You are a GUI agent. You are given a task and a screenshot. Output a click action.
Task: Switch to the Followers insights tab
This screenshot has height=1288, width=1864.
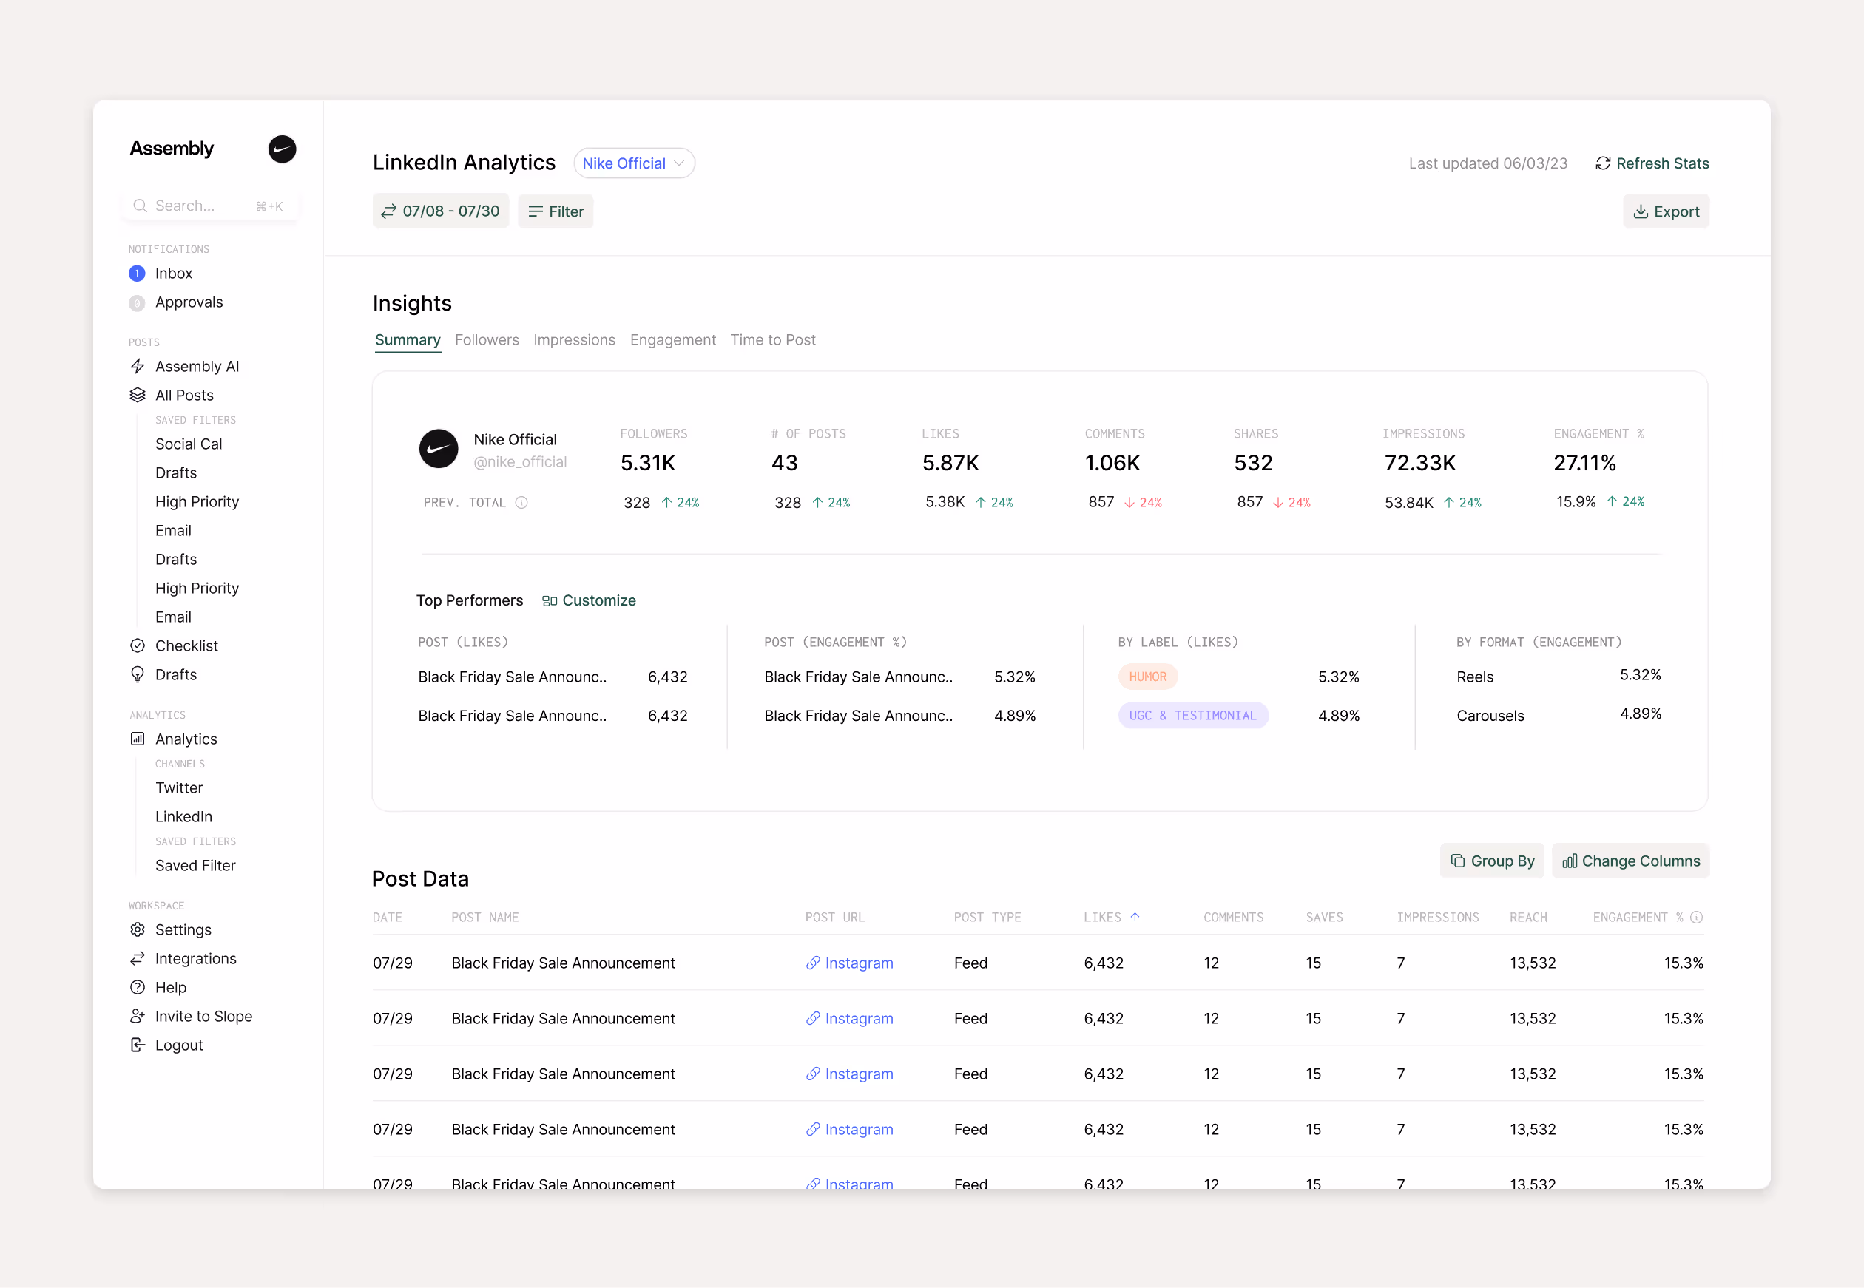point(487,340)
